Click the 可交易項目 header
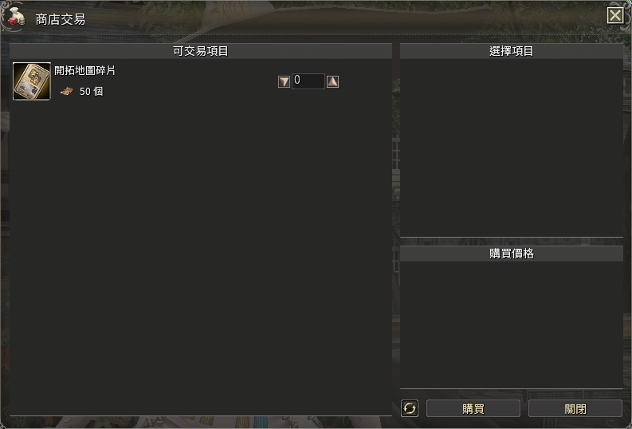The height and width of the screenshot is (429, 632). pyautogui.click(x=201, y=51)
